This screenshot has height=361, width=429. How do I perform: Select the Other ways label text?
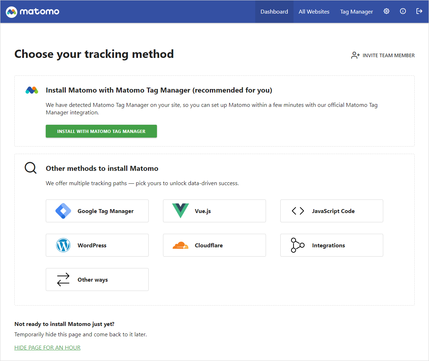tap(93, 280)
